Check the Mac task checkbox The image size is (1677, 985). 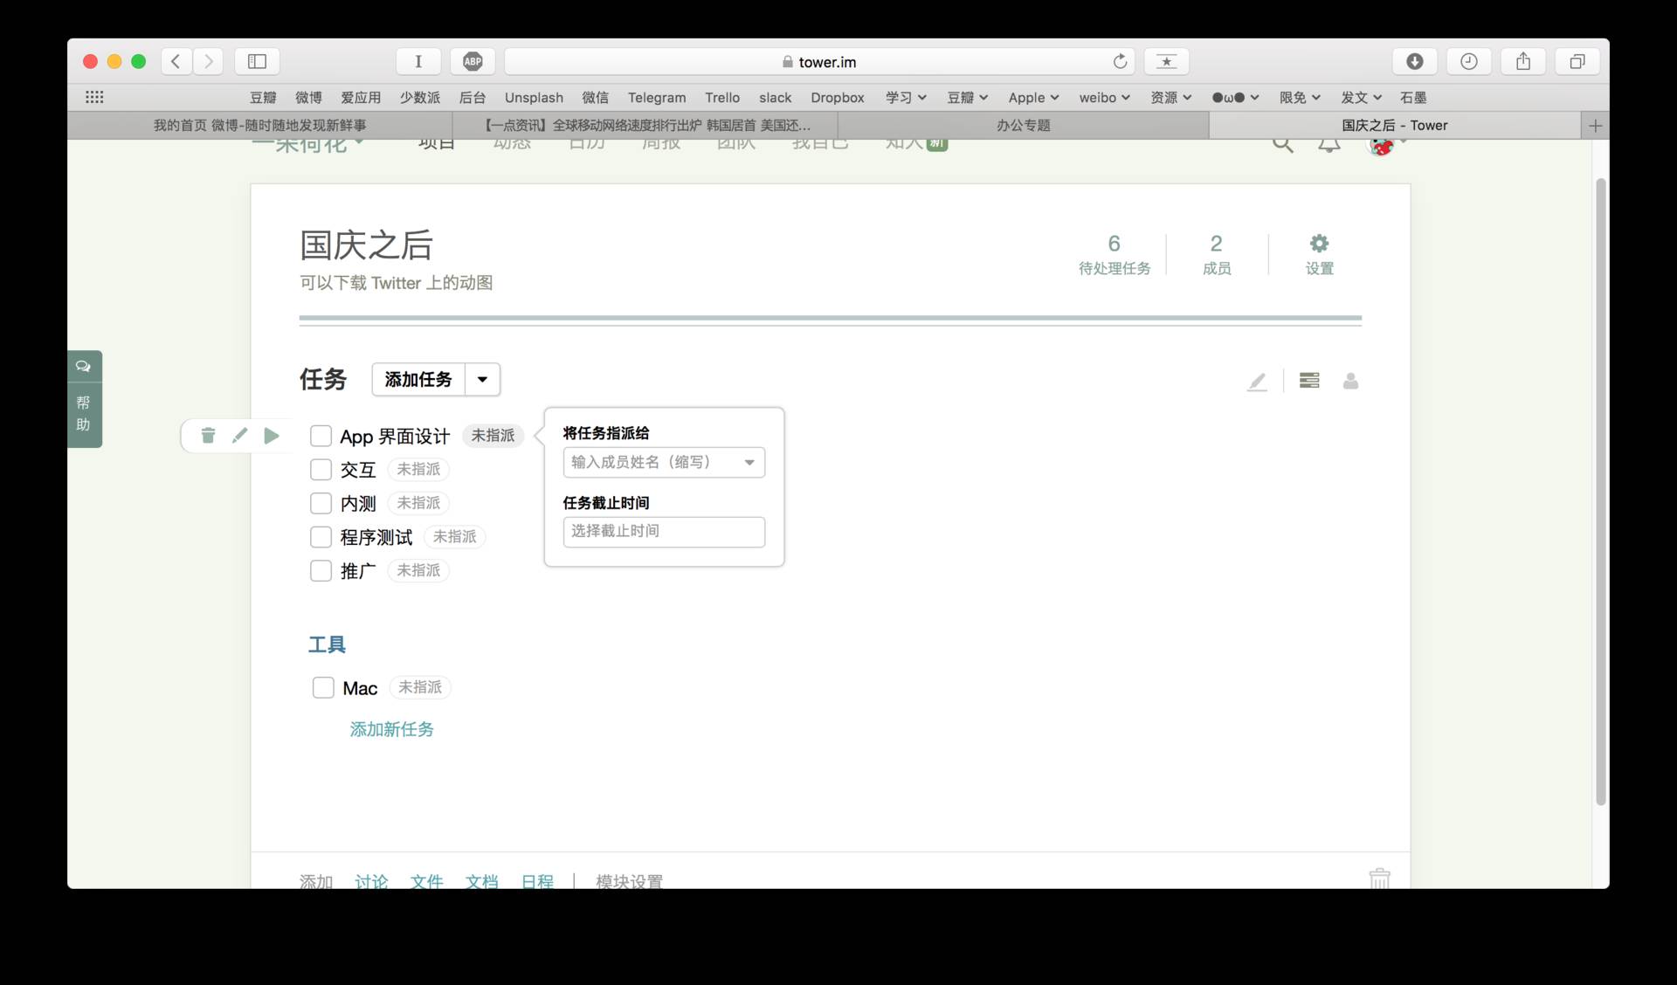323,688
